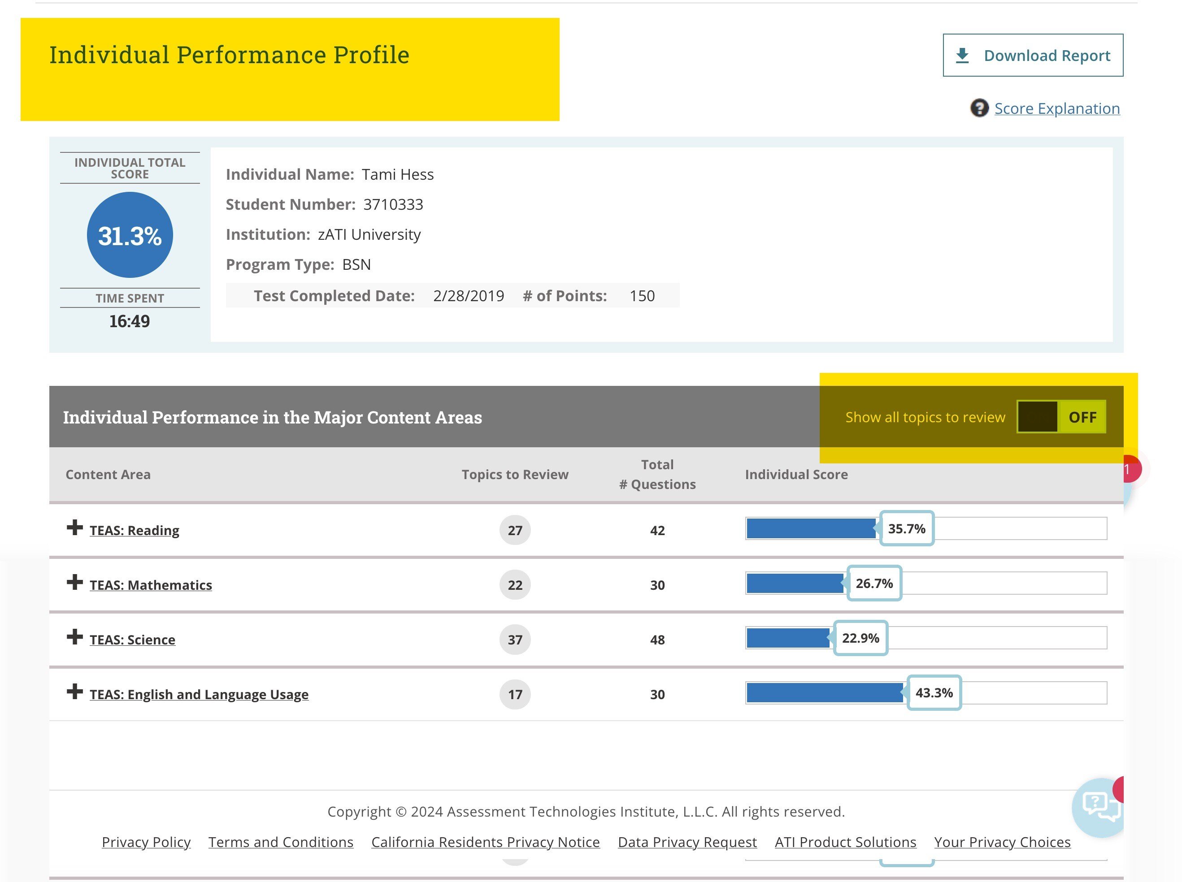Click the student number 3710333

(393, 204)
